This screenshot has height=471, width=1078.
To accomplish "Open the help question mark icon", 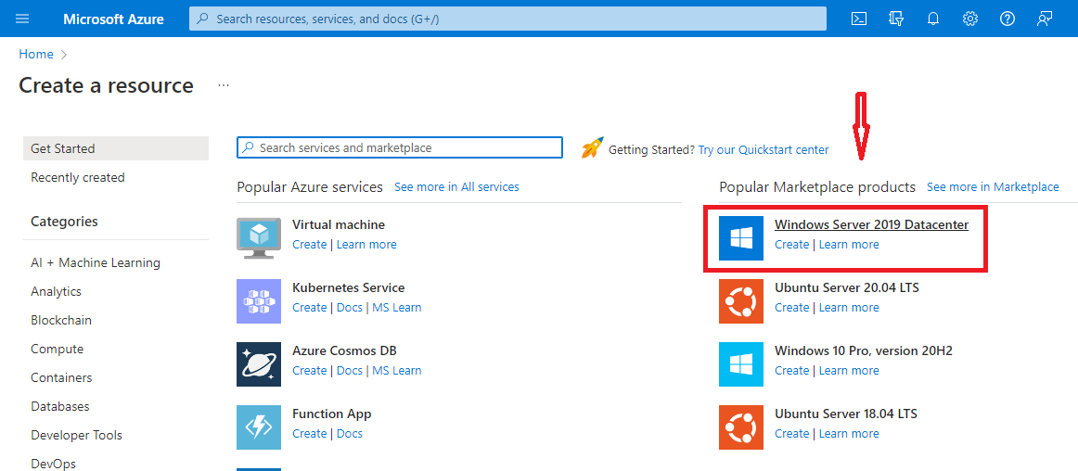I will point(1007,19).
